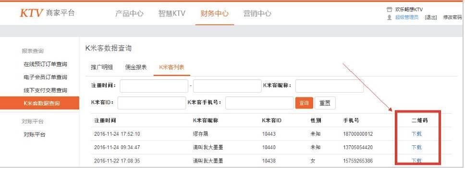Open the 产品中心 menu
This screenshot has width=465, height=172.
click(x=129, y=13)
